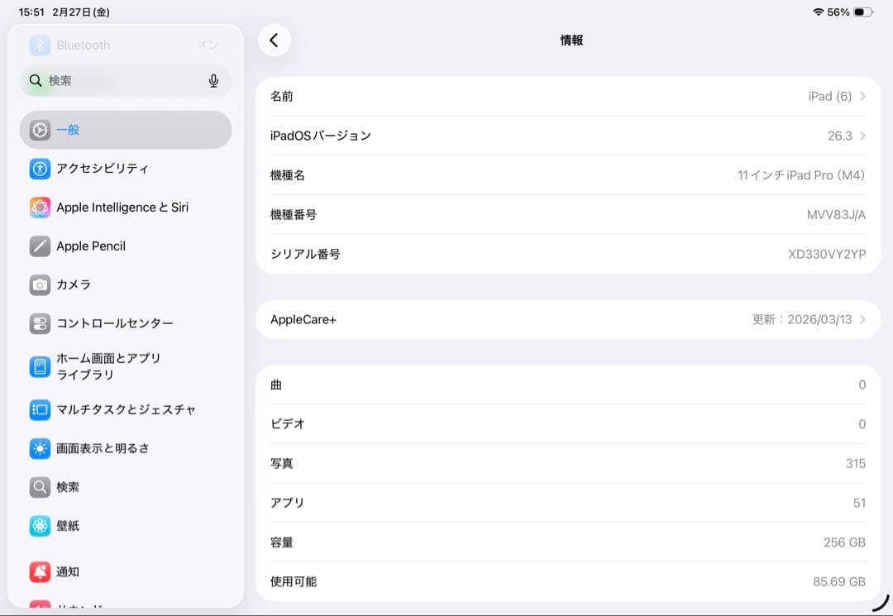Image resolution: width=893 pixels, height=616 pixels.
Task: Open マルチタスクとジェスチャ settings
Action: [126, 410]
